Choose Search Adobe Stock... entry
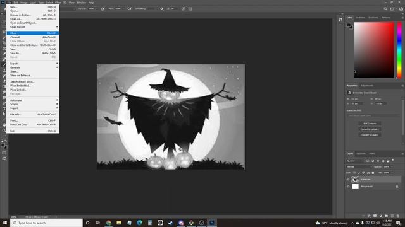 click(x=33, y=81)
